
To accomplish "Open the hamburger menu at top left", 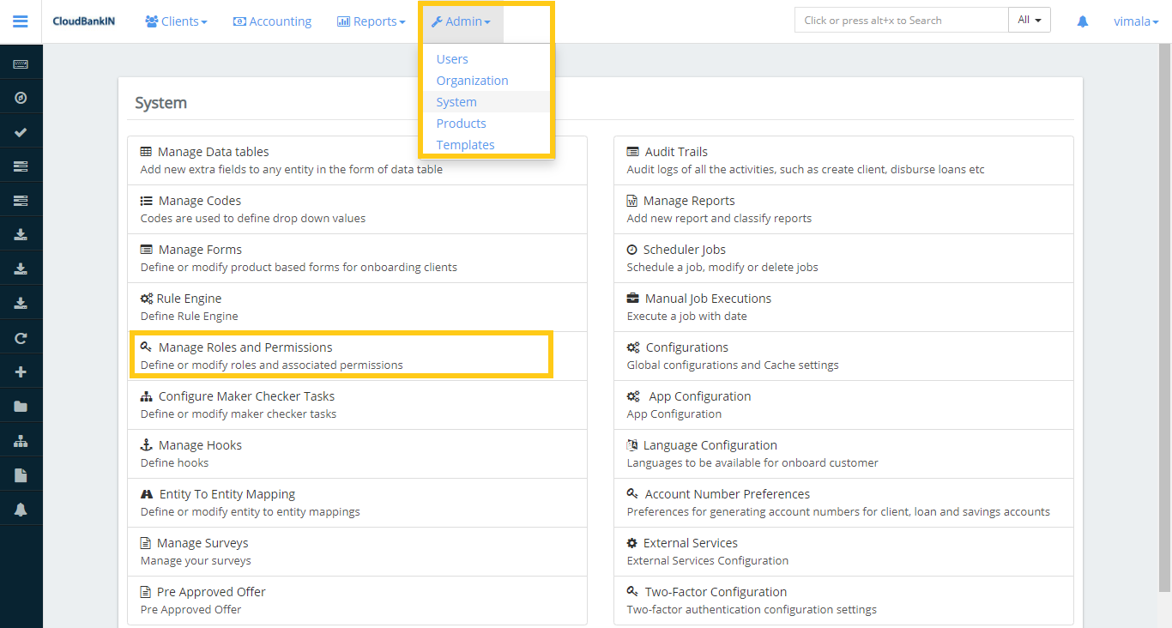I will (x=21, y=21).
